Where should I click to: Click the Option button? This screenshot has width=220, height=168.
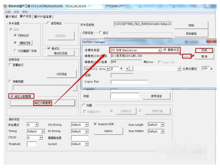(x=108, y=131)
